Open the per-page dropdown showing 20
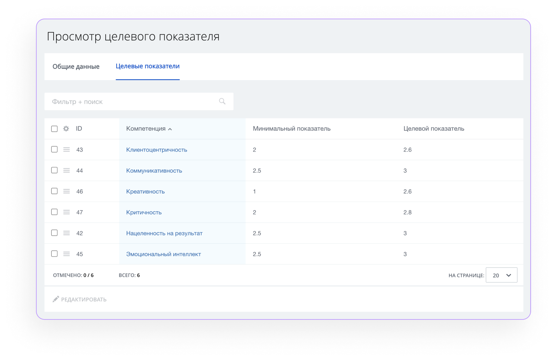Image resolution: width=555 pixels, height=361 pixels. [501, 275]
